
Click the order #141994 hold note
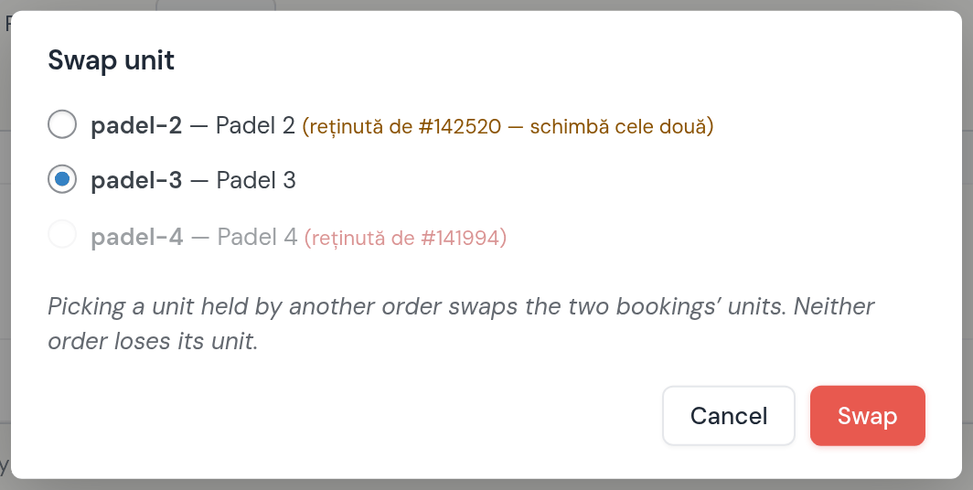[x=405, y=238]
